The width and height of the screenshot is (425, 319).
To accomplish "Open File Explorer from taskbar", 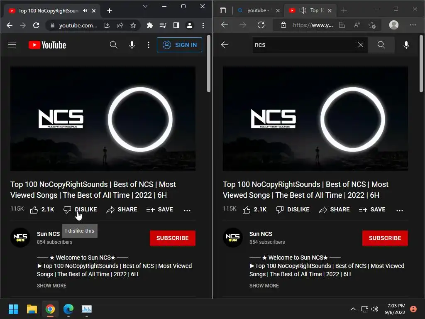I will (32, 309).
